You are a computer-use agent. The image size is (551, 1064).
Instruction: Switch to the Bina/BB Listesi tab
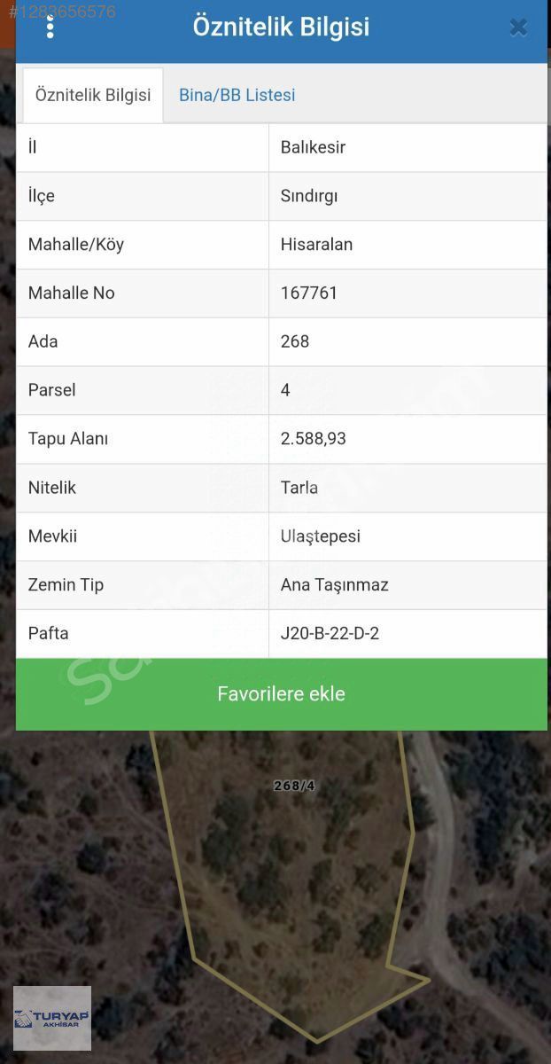pos(237,96)
